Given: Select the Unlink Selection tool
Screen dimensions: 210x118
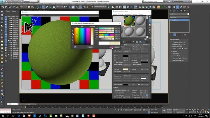Looking at the screenshot, I should pyautogui.click(x=14, y=7).
